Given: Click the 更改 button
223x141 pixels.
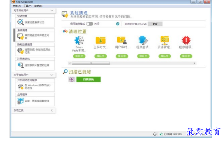Looking at the screenshot, I should [x=155, y=24].
